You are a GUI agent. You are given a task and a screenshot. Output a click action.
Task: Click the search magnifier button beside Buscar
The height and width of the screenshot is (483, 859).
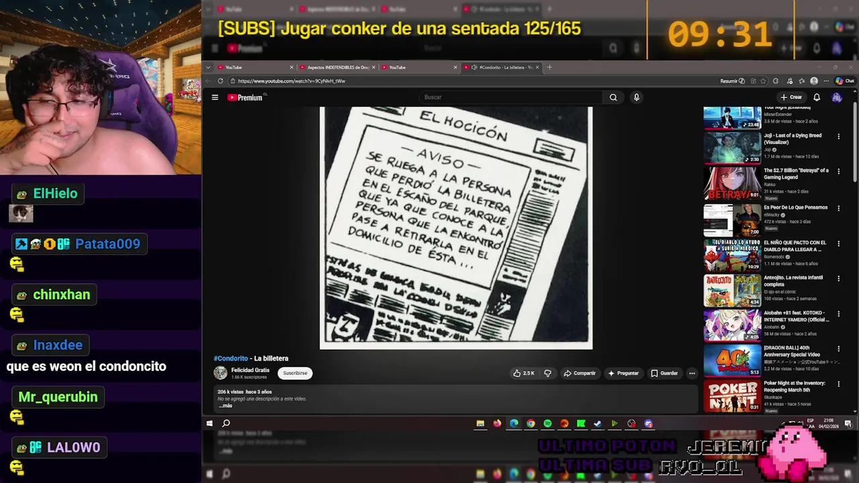pos(613,97)
